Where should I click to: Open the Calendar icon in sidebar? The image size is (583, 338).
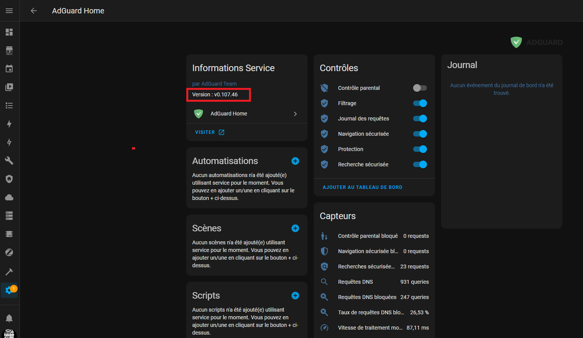(x=9, y=69)
